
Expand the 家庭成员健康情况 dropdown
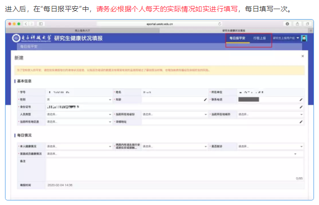pyautogui.click(x=173, y=154)
